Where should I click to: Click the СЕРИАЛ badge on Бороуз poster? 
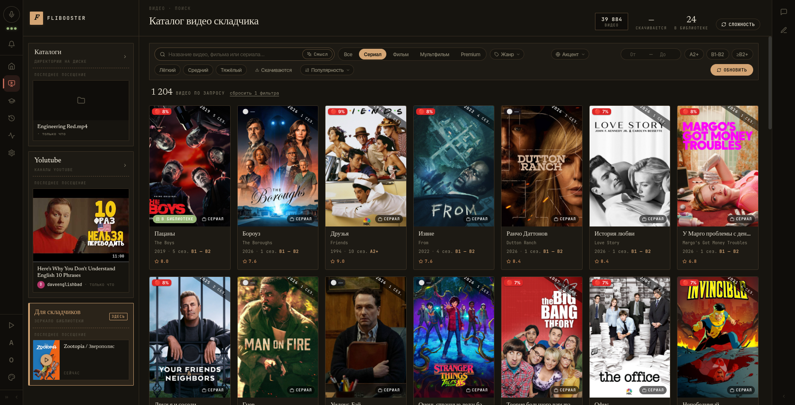point(301,219)
